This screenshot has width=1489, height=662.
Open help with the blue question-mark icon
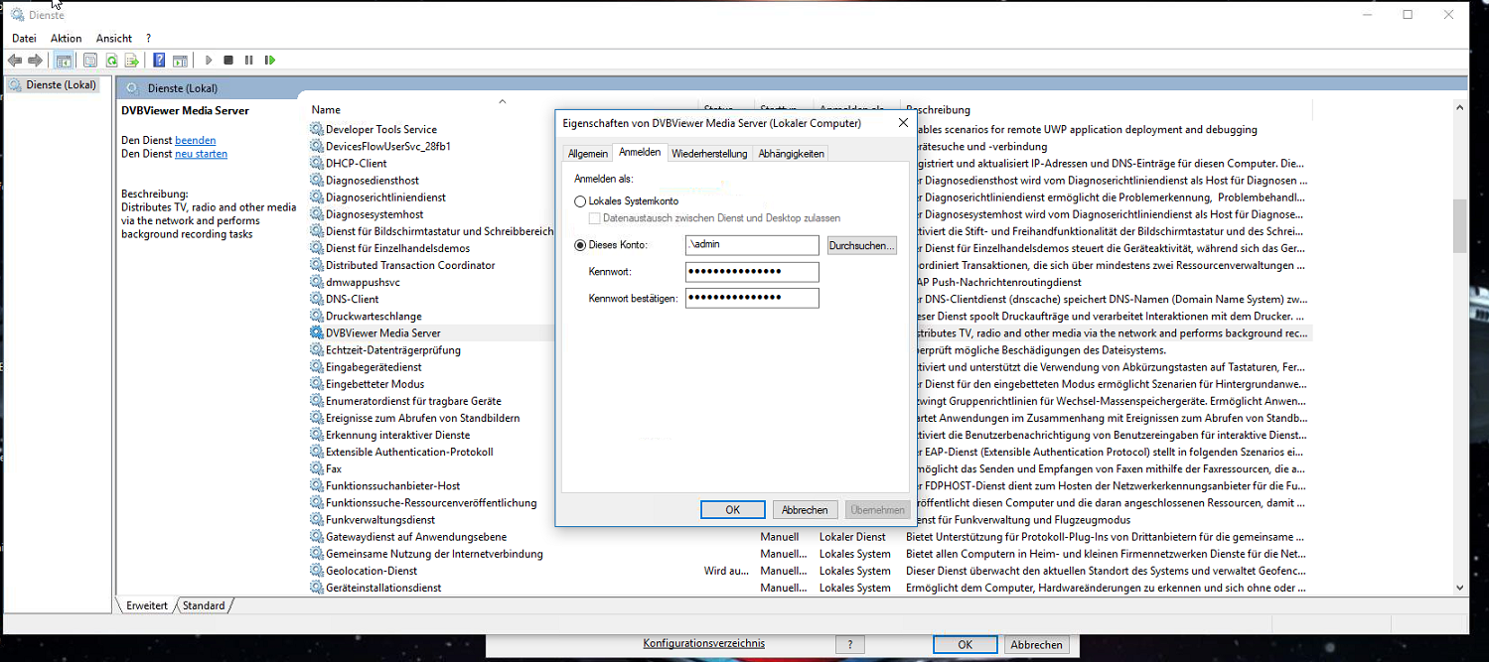159,61
